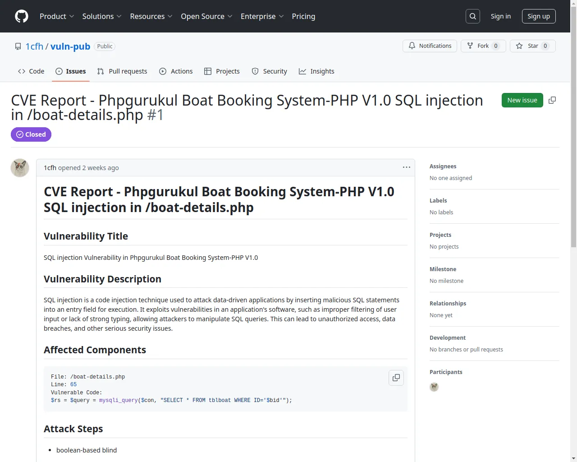Open the Issues tab
The height and width of the screenshot is (462, 577).
pos(71,71)
